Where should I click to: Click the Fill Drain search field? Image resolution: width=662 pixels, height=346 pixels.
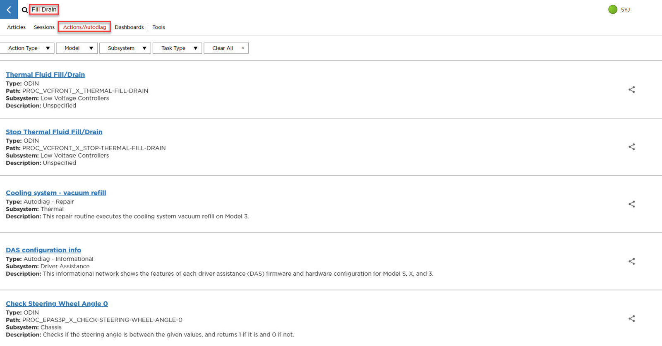[x=44, y=10]
